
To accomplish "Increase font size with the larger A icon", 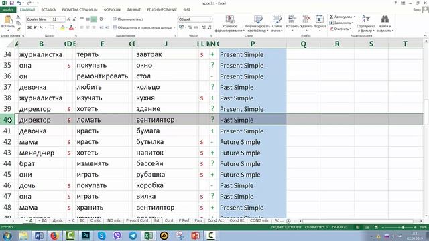I will click(x=68, y=19).
